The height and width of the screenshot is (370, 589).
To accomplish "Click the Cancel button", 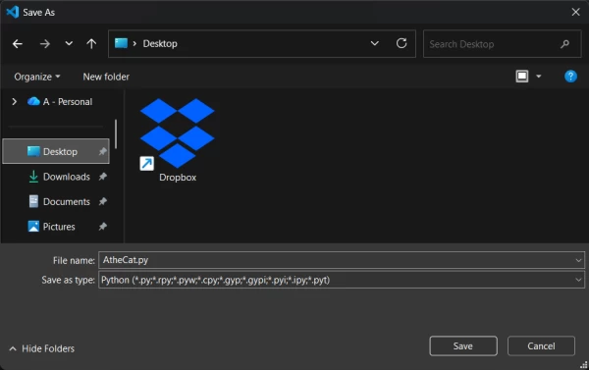I will (x=541, y=346).
